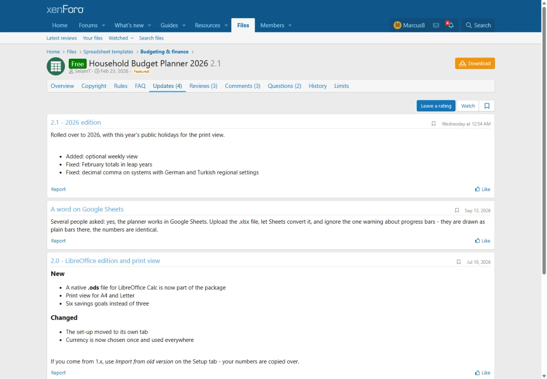Expand the Forums menu arrow
Image resolution: width=547 pixels, height=379 pixels.
click(103, 26)
